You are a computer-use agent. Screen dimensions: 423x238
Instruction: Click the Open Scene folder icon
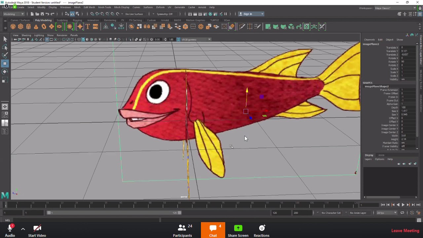(37, 14)
